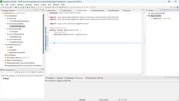Collapse AppController class in the Outline
The height and width of the screenshot is (101, 179).
pos(147,16)
